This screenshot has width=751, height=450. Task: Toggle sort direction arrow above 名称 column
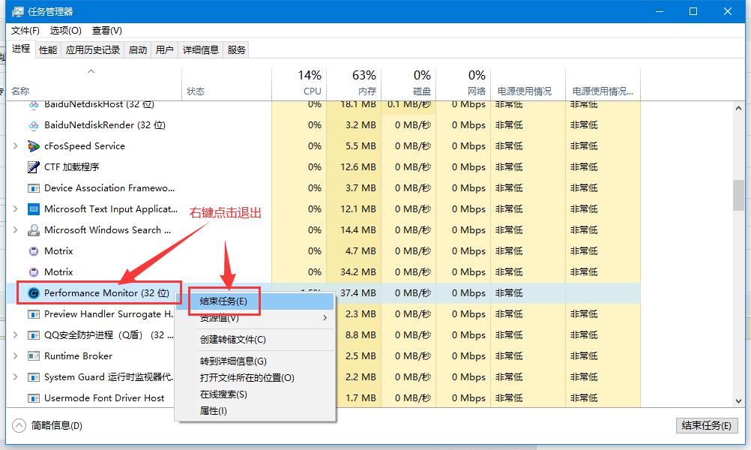(91, 71)
